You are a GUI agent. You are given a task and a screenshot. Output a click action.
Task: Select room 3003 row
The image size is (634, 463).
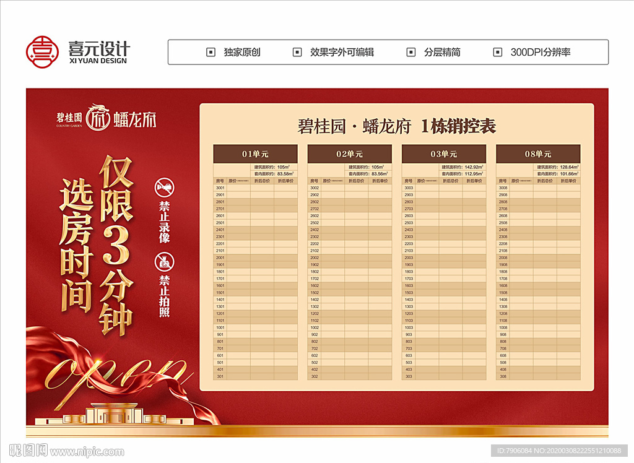[444, 188]
